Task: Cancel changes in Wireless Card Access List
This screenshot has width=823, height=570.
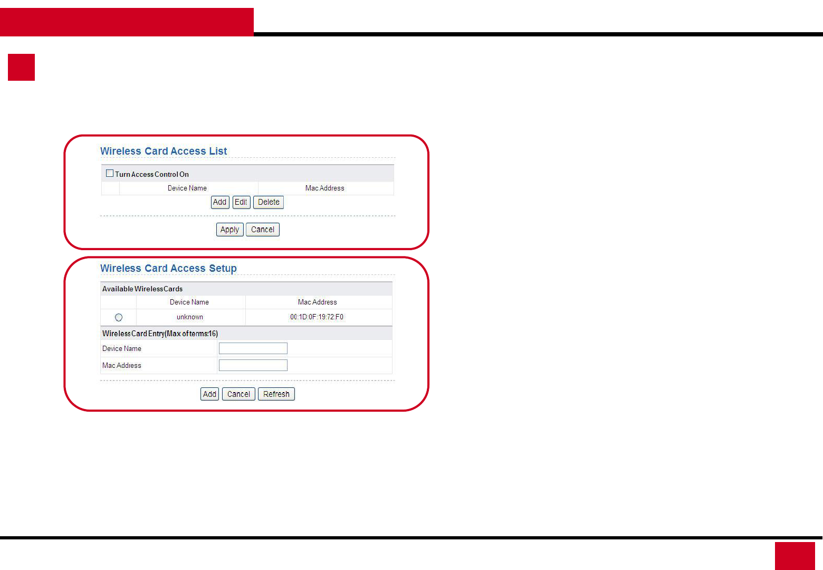Action: (263, 230)
